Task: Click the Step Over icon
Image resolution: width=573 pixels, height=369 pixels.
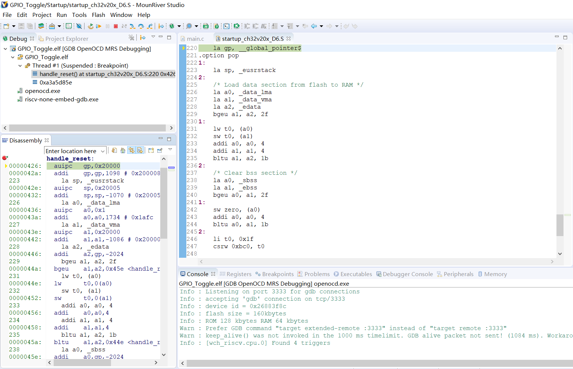Action: (x=141, y=26)
